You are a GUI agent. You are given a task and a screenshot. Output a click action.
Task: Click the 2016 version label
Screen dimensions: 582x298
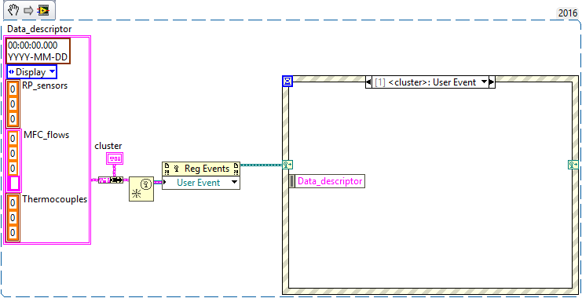click(x=568, y=13)
